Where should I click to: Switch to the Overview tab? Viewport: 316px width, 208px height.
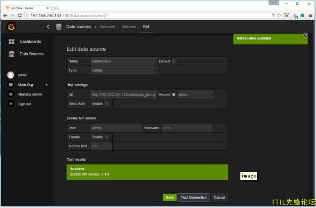pos(107,27)
